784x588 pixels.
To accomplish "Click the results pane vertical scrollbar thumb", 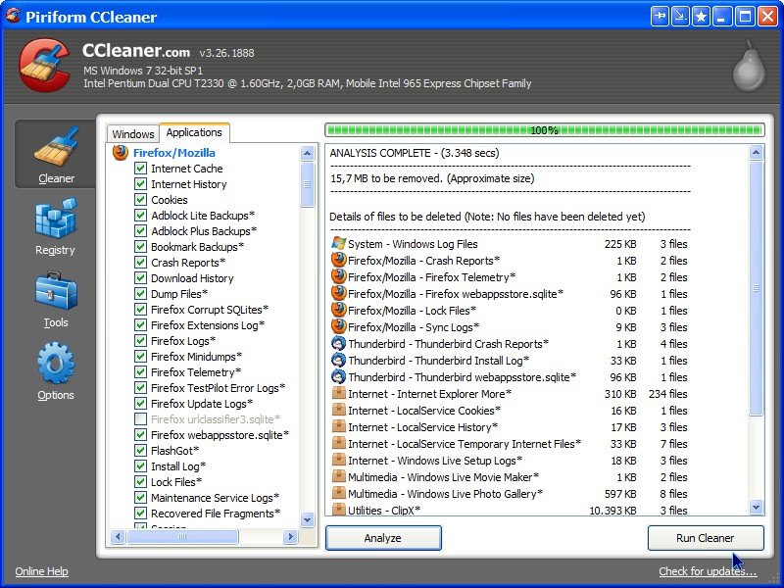I will point(756,288).
